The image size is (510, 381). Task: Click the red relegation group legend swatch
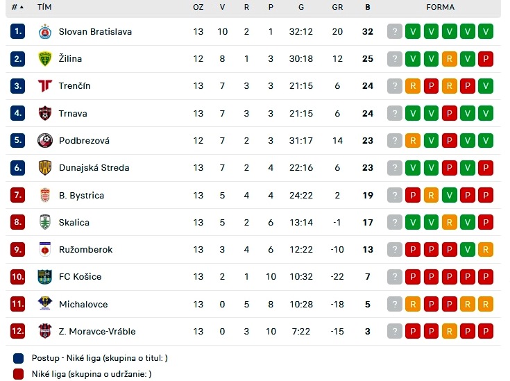click(18, 374)
